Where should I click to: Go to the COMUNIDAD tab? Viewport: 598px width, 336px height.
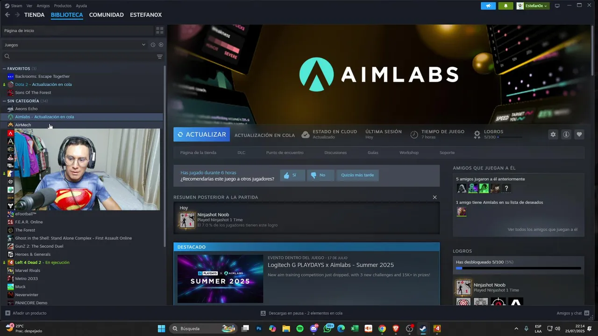pos(107,15)
